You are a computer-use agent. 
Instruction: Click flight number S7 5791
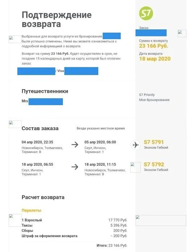pos(154,142)
